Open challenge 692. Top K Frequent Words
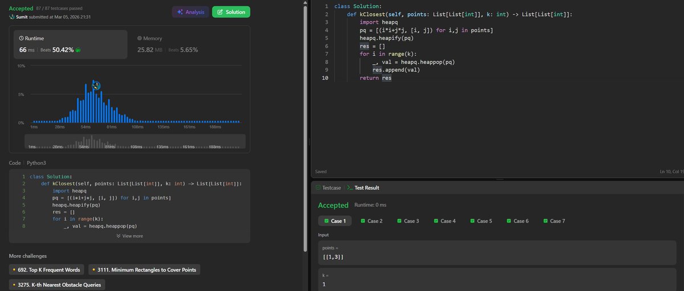The image size is (684, 291). pyautogui.click(x=47, y=269)
